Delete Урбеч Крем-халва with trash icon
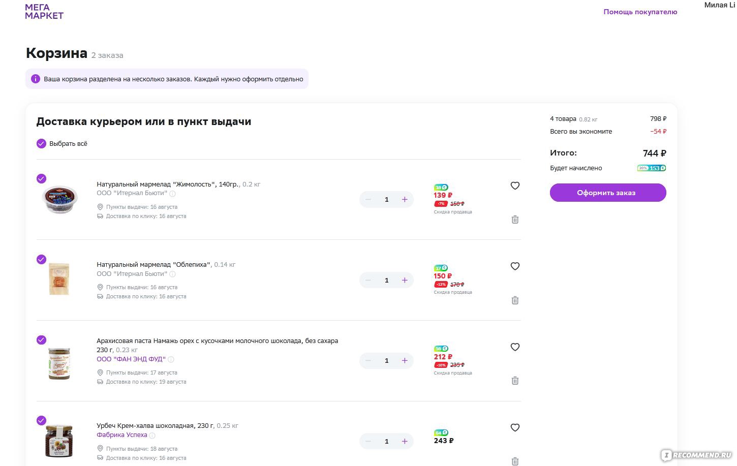The height and width of the screenshot is (466, 737). coord(515,461)
